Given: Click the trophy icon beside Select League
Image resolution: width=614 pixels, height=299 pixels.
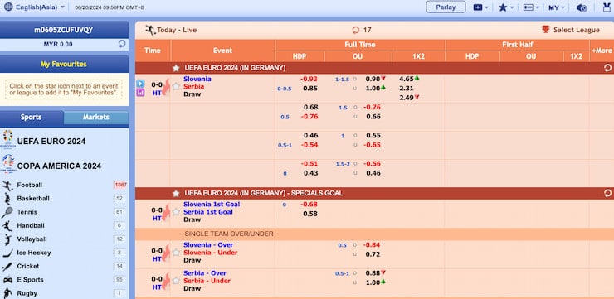Looking at the screenshot, I should [x=545, y=30].
